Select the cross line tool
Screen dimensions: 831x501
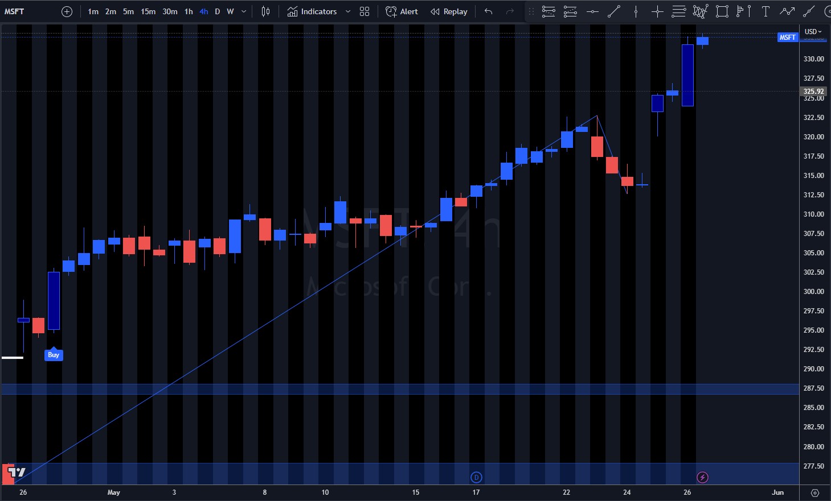pos(657,11)
